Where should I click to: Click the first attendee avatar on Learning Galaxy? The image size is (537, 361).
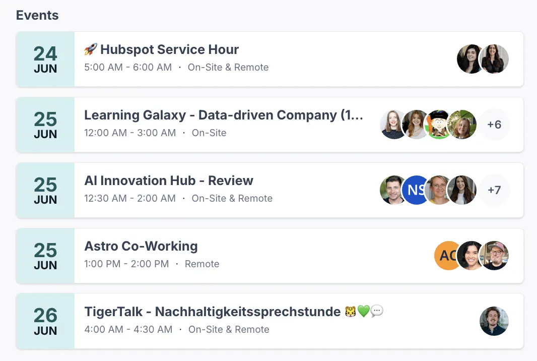point(393,125)
